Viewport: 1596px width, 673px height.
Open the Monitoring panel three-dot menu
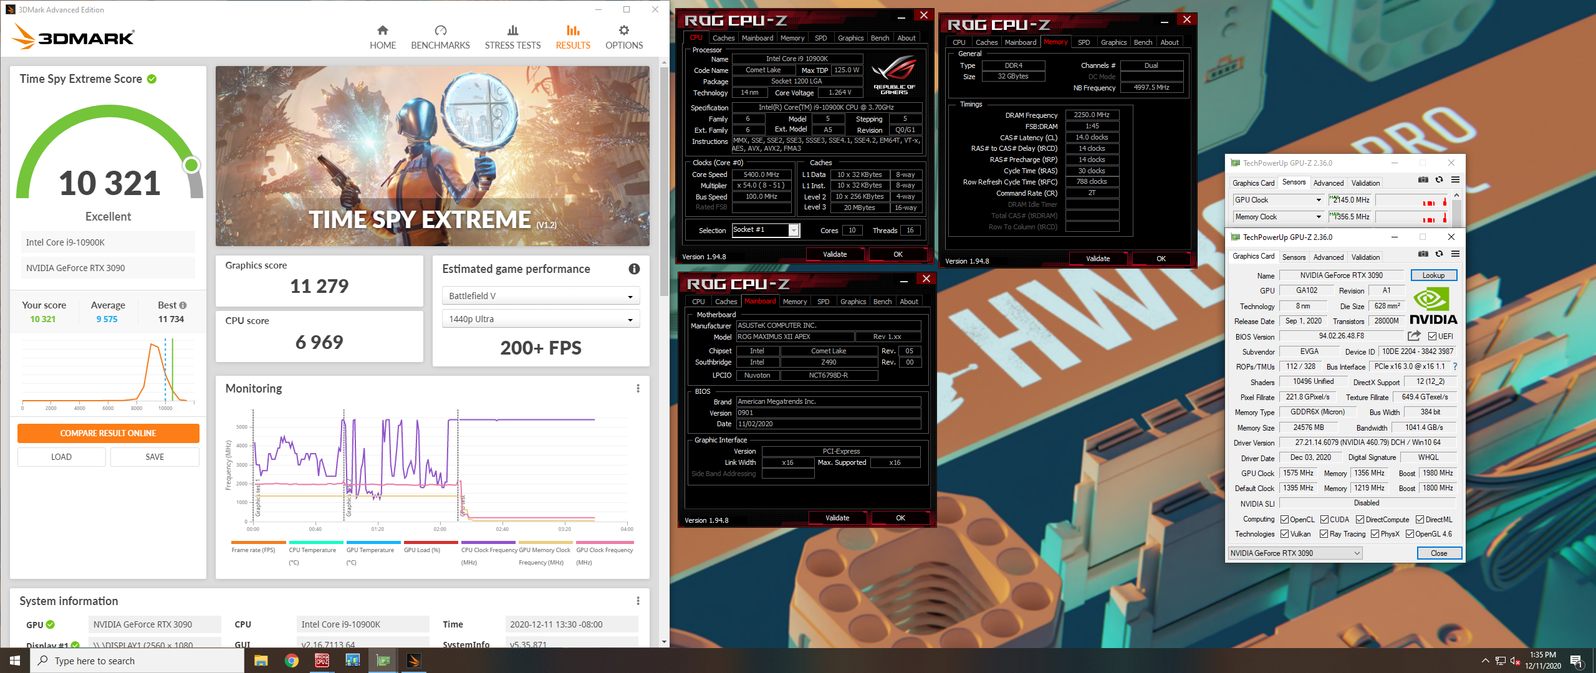(x=638, y=388)
